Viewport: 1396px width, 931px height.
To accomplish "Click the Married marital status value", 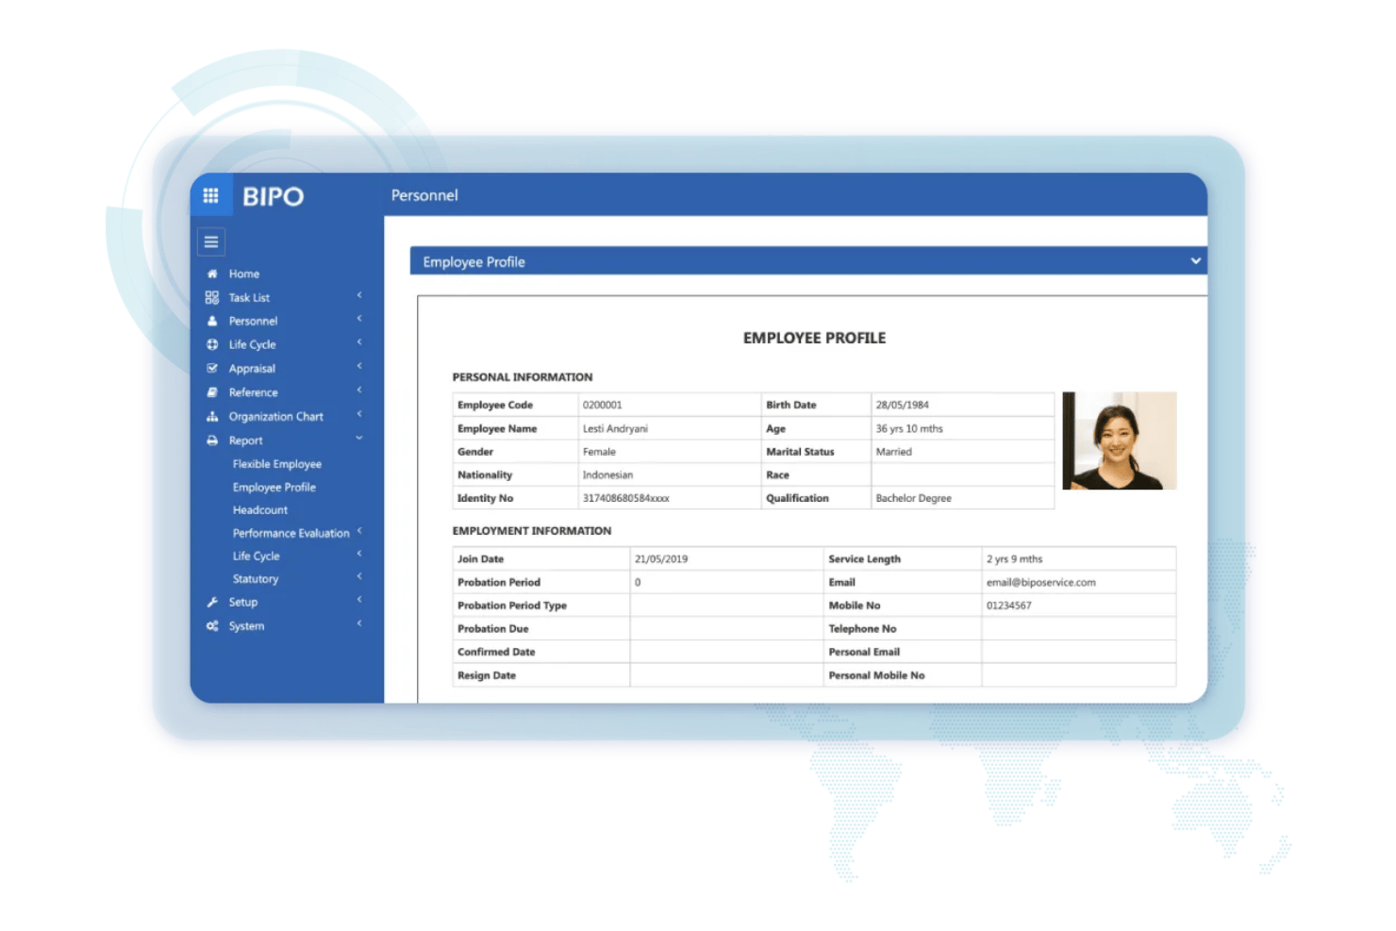I will pos(894,452).
